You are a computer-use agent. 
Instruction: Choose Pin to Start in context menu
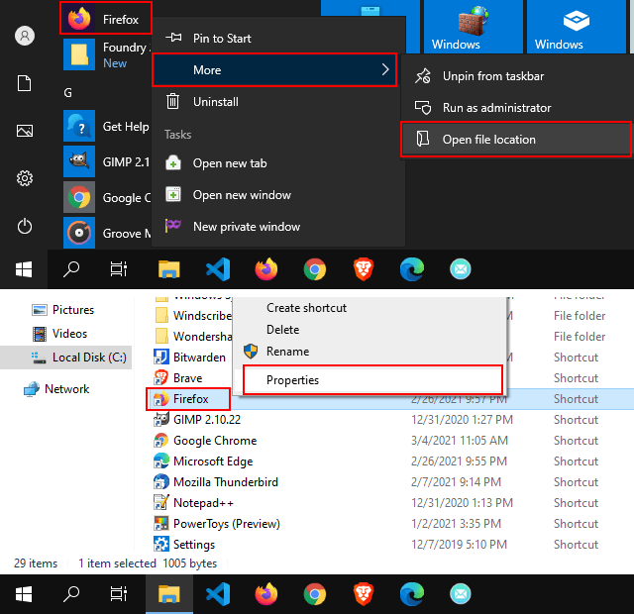pyautogui.click(x=278, y=39)
